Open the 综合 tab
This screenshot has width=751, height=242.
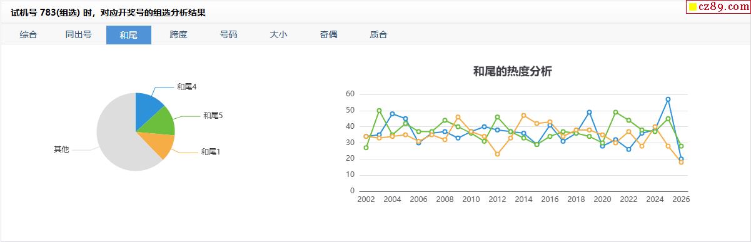click(x=28, y=35)
